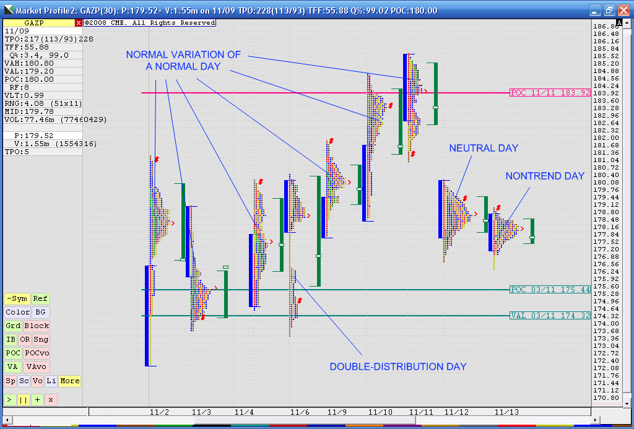Click the '>' play arrow button
The image size is (634, 429).
click(10, 399)
